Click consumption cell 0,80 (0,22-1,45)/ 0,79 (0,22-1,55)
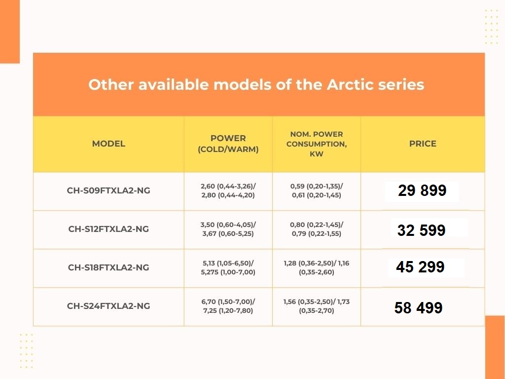 pyautogui.click(x=316, y=229)
